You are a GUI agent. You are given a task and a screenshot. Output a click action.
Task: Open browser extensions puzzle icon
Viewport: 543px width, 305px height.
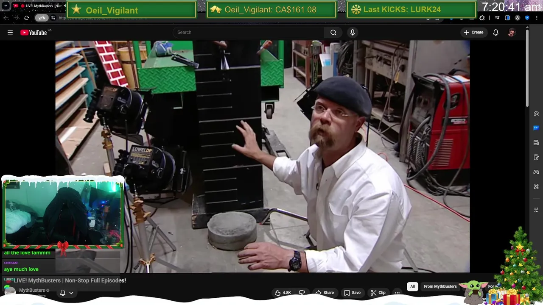pos(482,18)
